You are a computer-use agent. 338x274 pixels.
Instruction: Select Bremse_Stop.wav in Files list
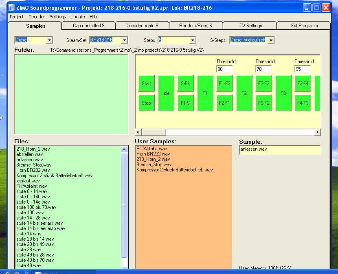point(34,165)
